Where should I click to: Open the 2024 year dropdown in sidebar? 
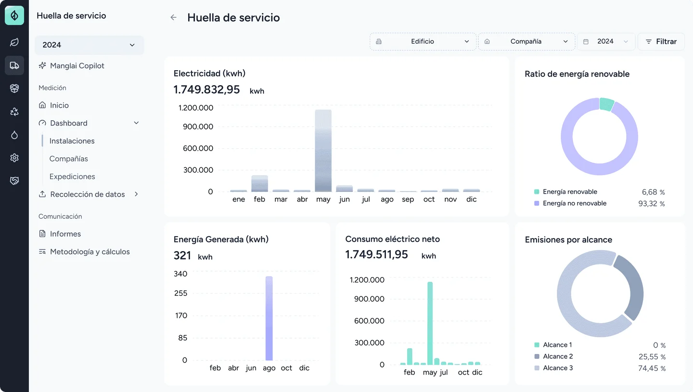pyautogui.click(x=89, y=45)
